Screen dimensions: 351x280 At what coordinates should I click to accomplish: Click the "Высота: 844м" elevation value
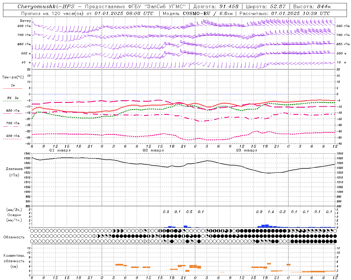pos(312,7)
